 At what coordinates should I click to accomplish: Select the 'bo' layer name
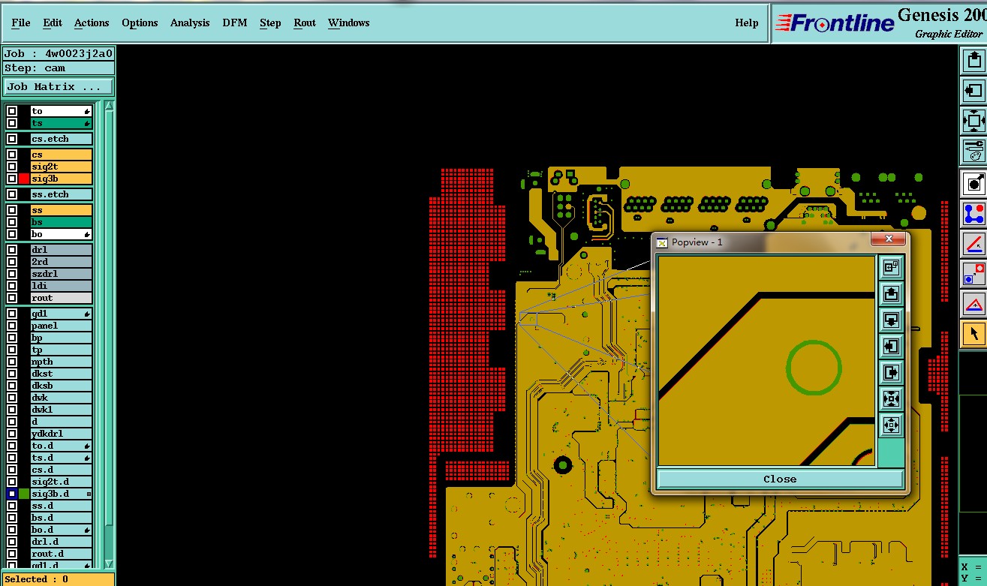[61, 234]
